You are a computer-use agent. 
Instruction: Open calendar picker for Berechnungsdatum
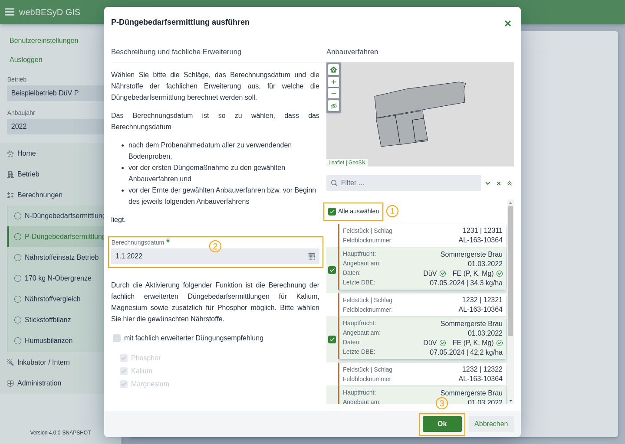(312, 256)
